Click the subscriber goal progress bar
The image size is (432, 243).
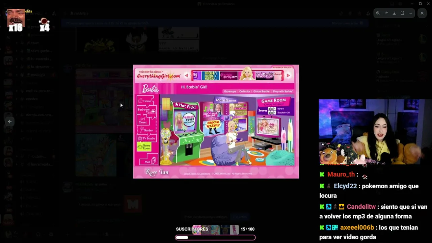coord(215,238)
